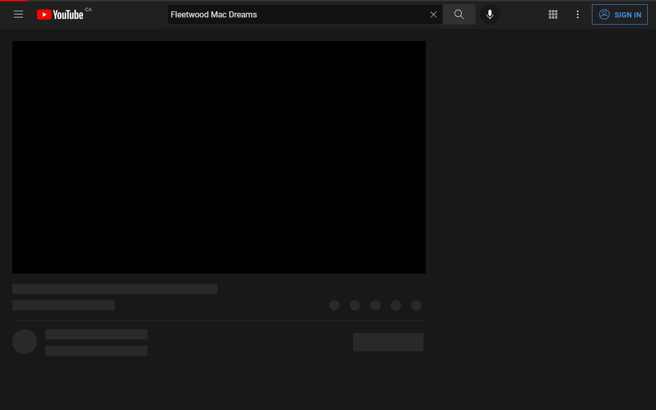The image size is (656, 410).
Task: Open the YouTube apps grid
Action: pos(553,14)
